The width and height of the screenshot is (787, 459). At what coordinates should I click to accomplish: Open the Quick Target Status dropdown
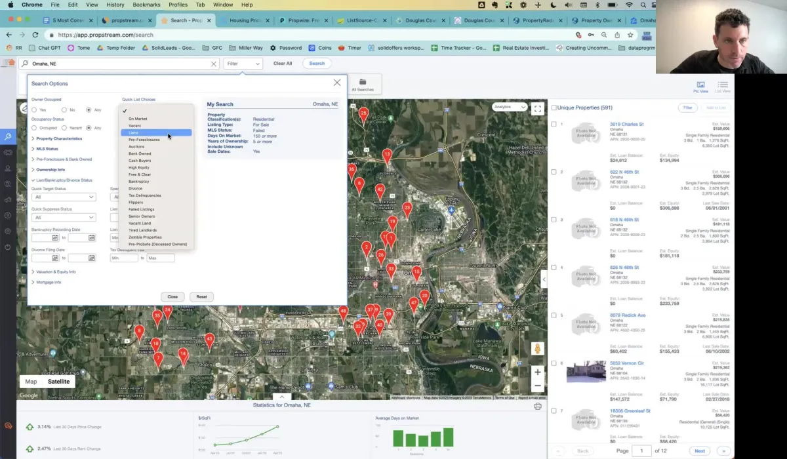pos(64,197)
